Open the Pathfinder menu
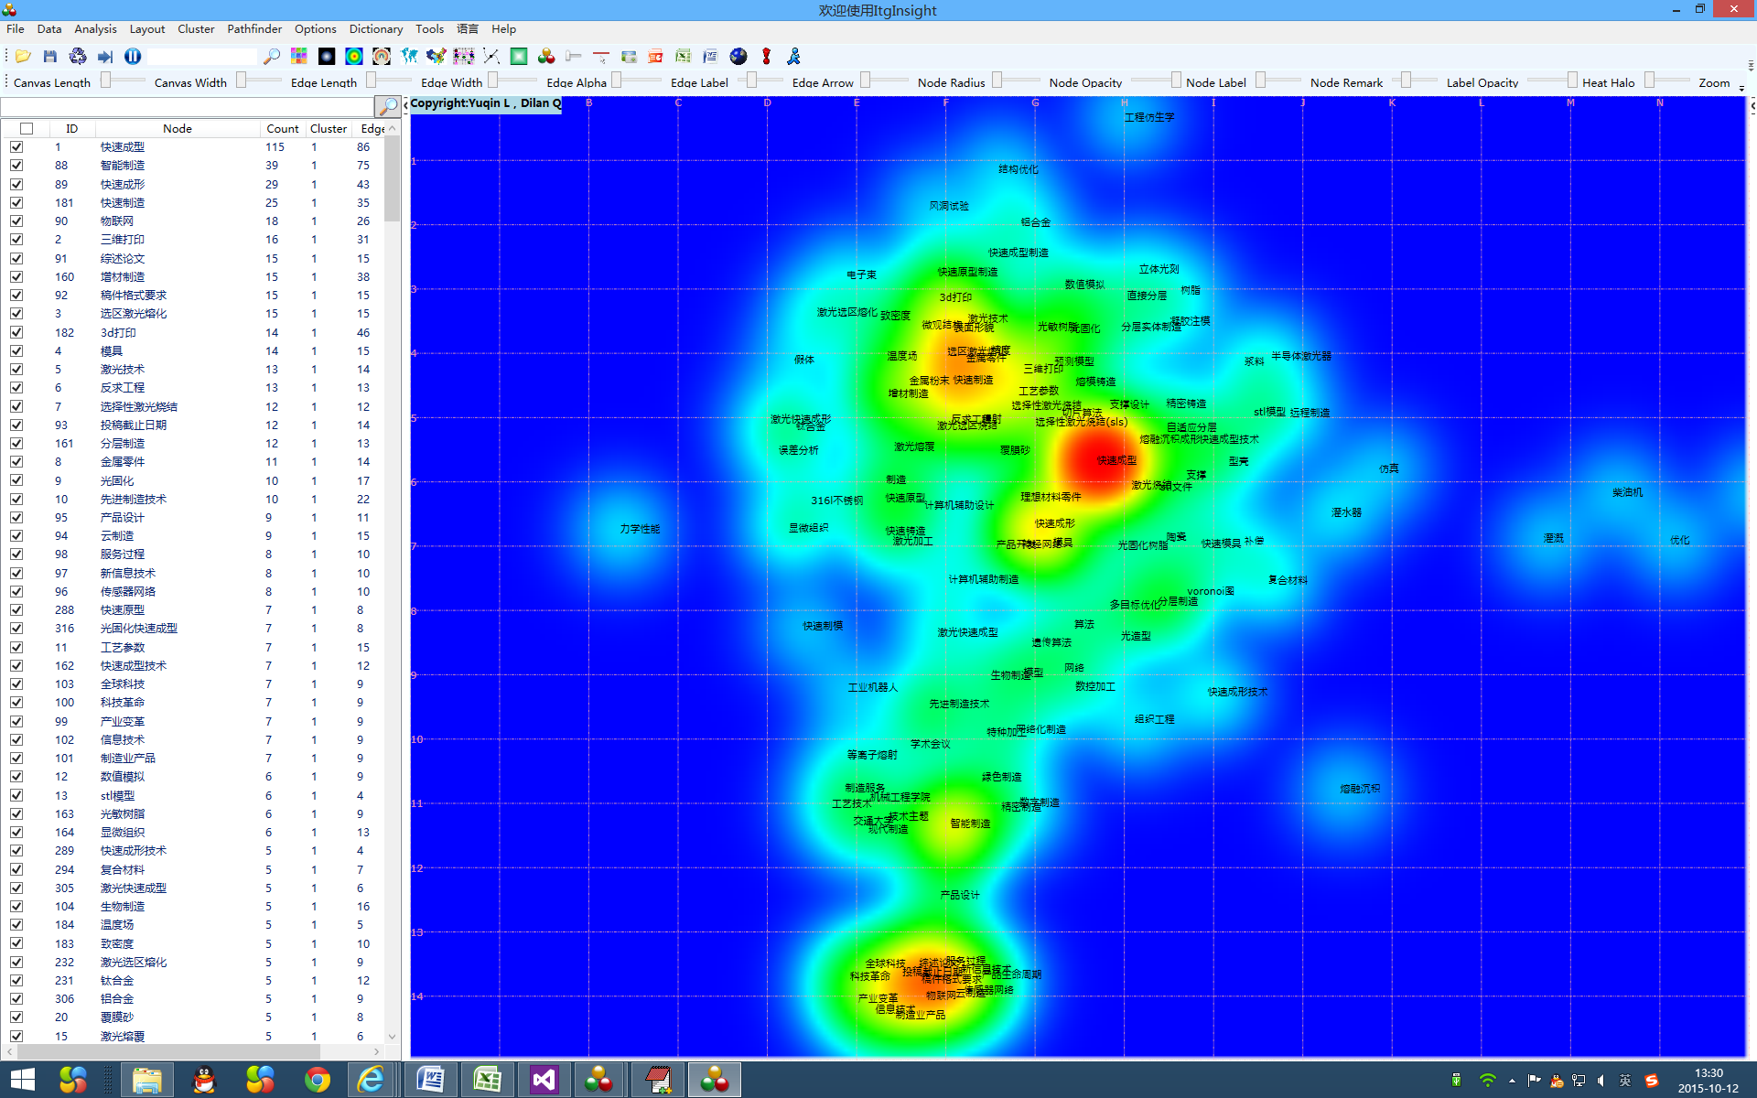This screenshot has width=1757, height=1098. (x=254, y=29)
